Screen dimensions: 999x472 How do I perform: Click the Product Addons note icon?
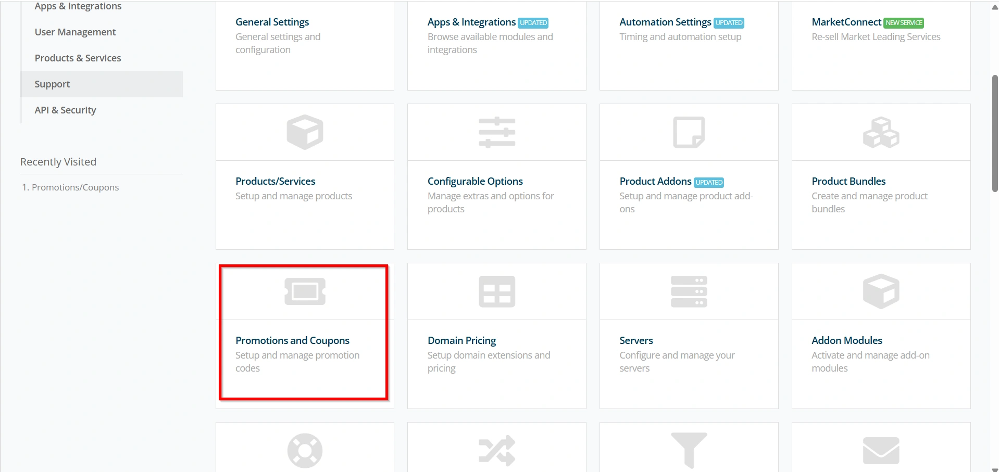(x=689, y=132)
